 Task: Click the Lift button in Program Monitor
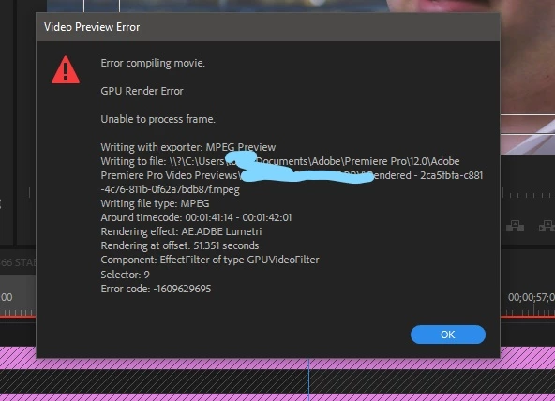(x=515, y=226)
